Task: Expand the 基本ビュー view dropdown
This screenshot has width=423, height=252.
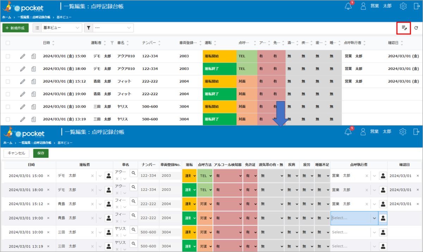Action: pos(57,28)
